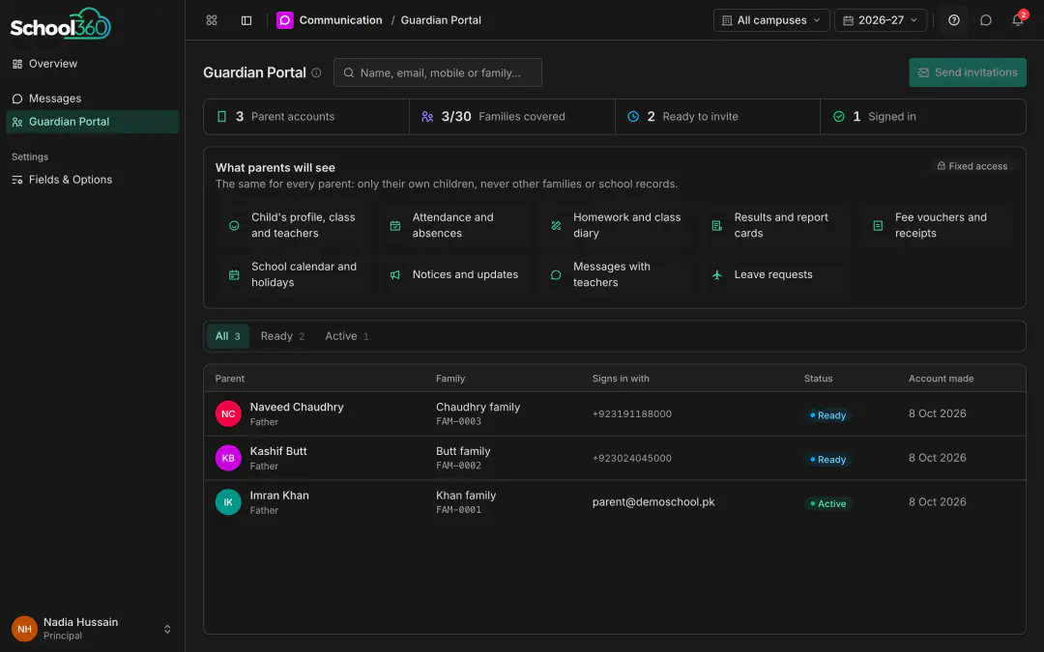1044x652 pixels.
Task: Click the Ready status on Naveed Chaudhry row
Action: tap(827, 415)
